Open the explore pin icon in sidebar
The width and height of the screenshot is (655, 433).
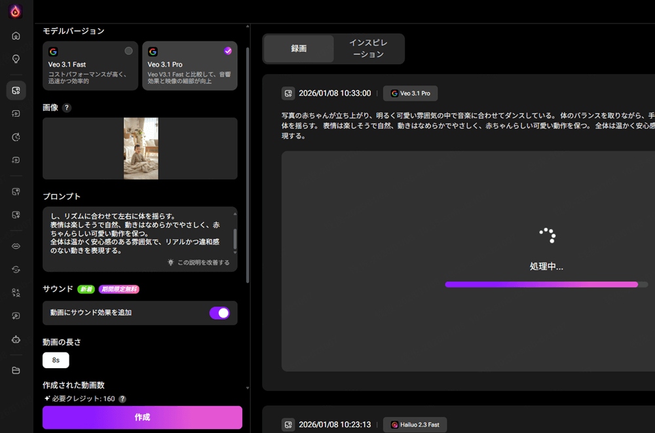tap(15, 58)
